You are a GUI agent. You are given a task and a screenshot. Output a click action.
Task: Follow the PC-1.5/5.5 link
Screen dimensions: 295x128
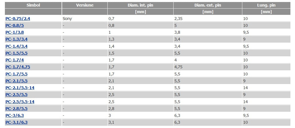[16, 53]
